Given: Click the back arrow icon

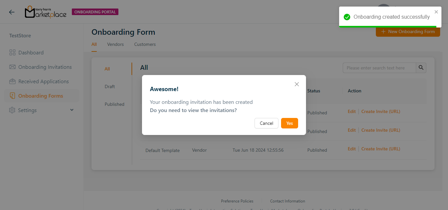Looking at the screenshot, I should pyautogui.click(x=12, y=12).
